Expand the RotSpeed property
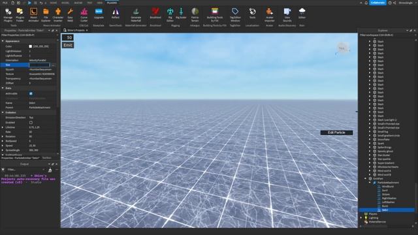The height and width of the screenshot is (235, 418). pos(3,141)
